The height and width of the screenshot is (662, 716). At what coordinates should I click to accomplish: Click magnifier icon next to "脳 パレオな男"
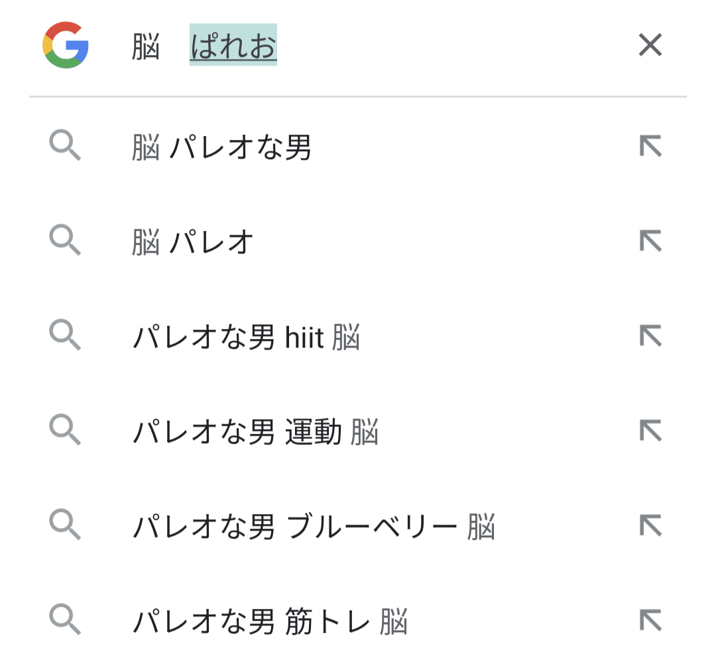coord(65,147)
